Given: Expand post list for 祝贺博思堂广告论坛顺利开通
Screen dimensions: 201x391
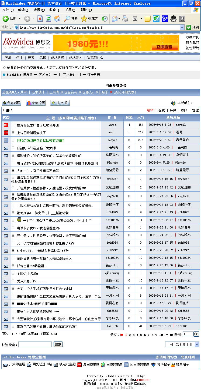Looking at the screenshot, I should pyautogui.click(x=13, y=125).
